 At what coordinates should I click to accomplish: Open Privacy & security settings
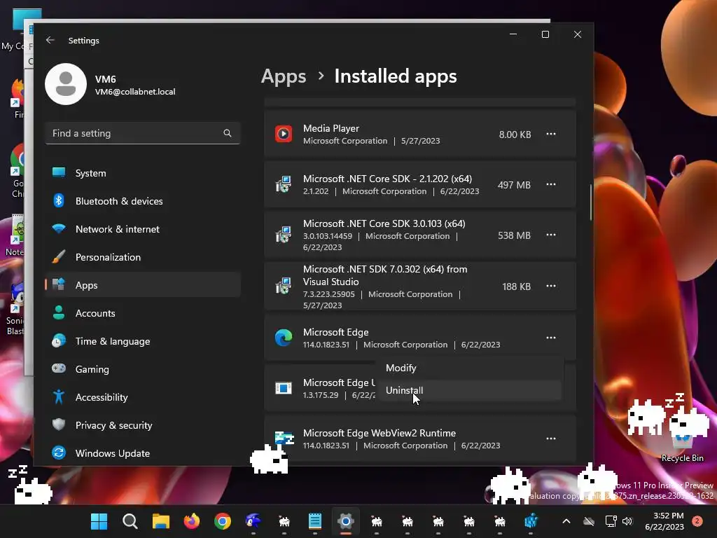[143, 425]
